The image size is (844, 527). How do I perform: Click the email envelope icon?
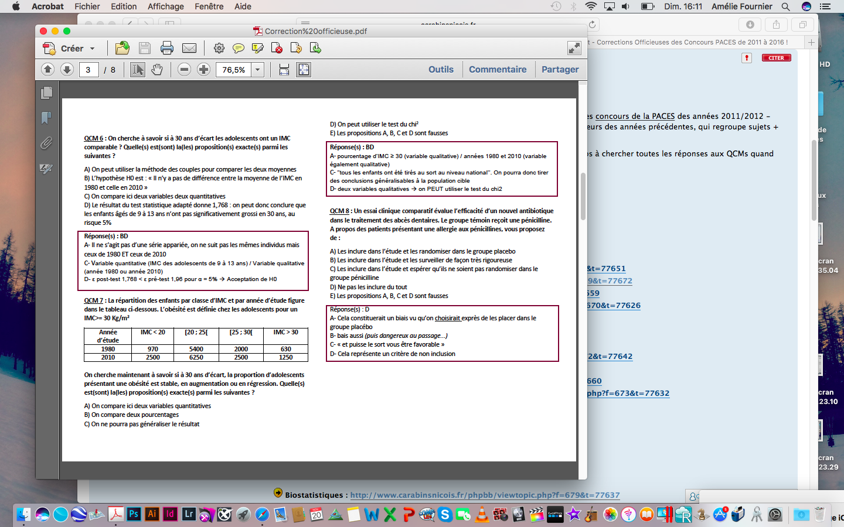(189, 48)
